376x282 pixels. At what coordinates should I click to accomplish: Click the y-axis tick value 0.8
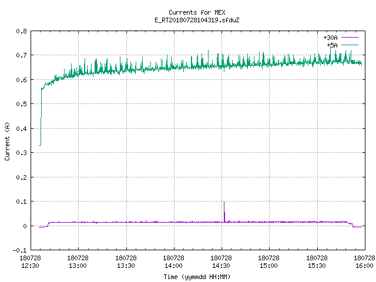click(x=21, y=31)
